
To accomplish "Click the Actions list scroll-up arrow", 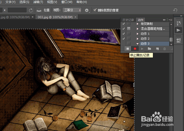I will pyautogui.click(x=171, y=24).
